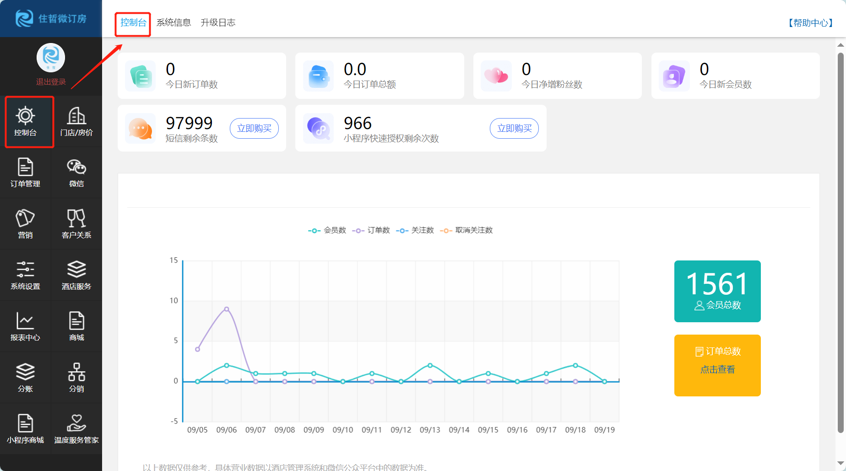This screenshot has width=846, height=471.
Task: Toggle 订单数 series in chart legend
Action: [x=371, y=230]
